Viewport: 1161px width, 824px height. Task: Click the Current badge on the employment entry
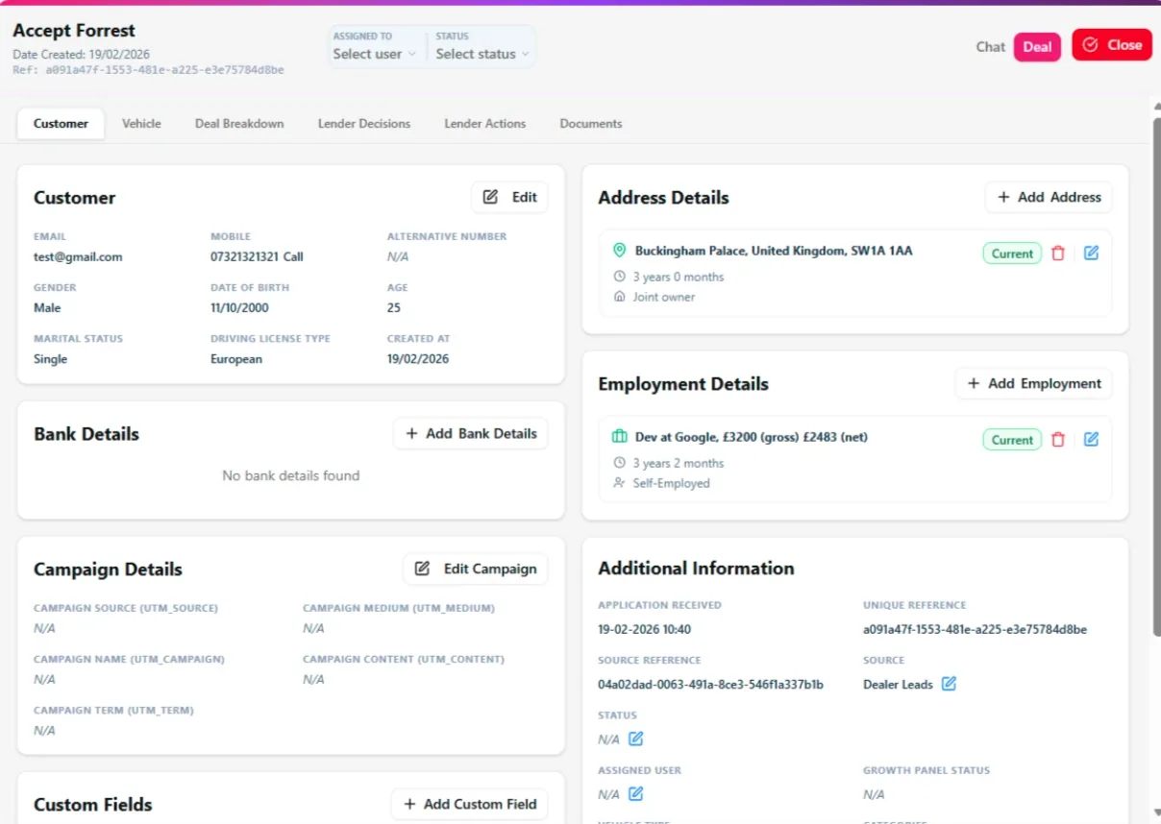(x=1012, y=440)
